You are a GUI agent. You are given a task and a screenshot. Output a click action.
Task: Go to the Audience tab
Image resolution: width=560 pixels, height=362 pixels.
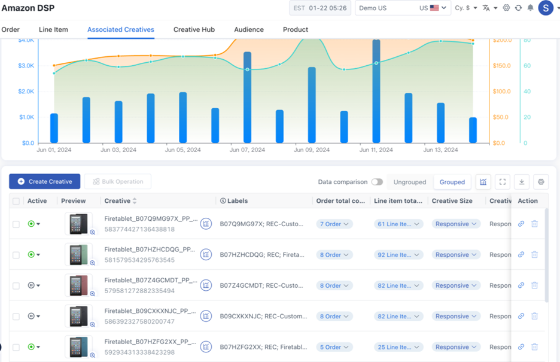click(249, 29)
